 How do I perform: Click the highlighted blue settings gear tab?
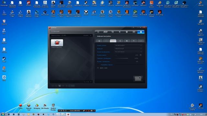coord(141,32)
